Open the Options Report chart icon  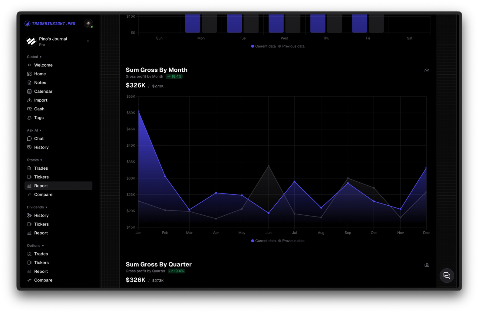29,271
